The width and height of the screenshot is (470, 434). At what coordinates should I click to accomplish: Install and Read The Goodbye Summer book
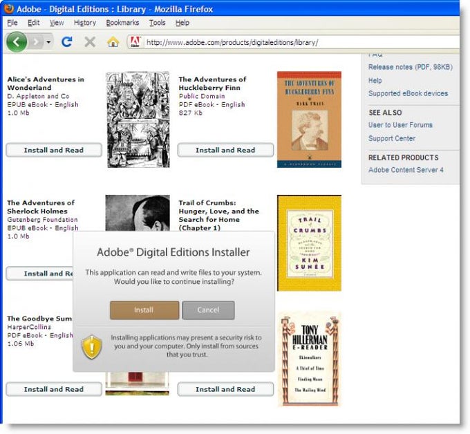(x=54, y=389)
